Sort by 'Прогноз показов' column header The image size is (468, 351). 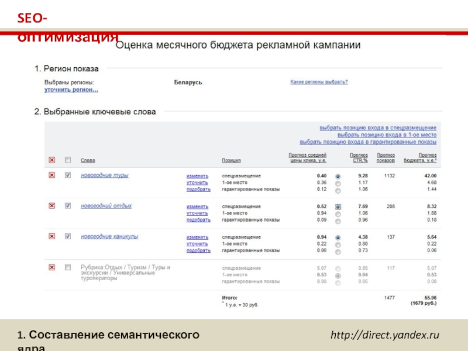386,158
